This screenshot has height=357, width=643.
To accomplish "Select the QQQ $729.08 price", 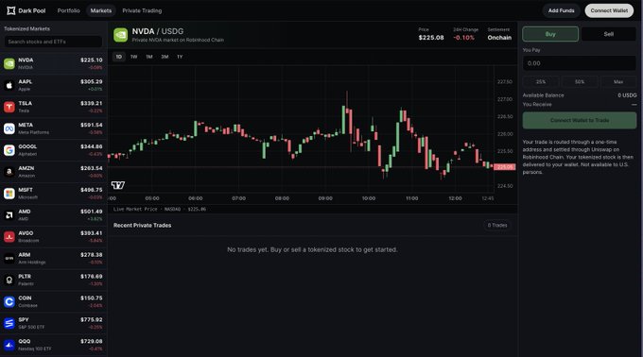I will (x=92, y=342).
